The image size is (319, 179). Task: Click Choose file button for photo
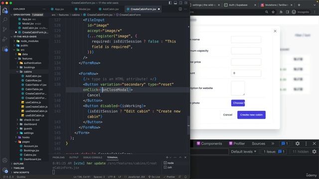pos(238,103)
